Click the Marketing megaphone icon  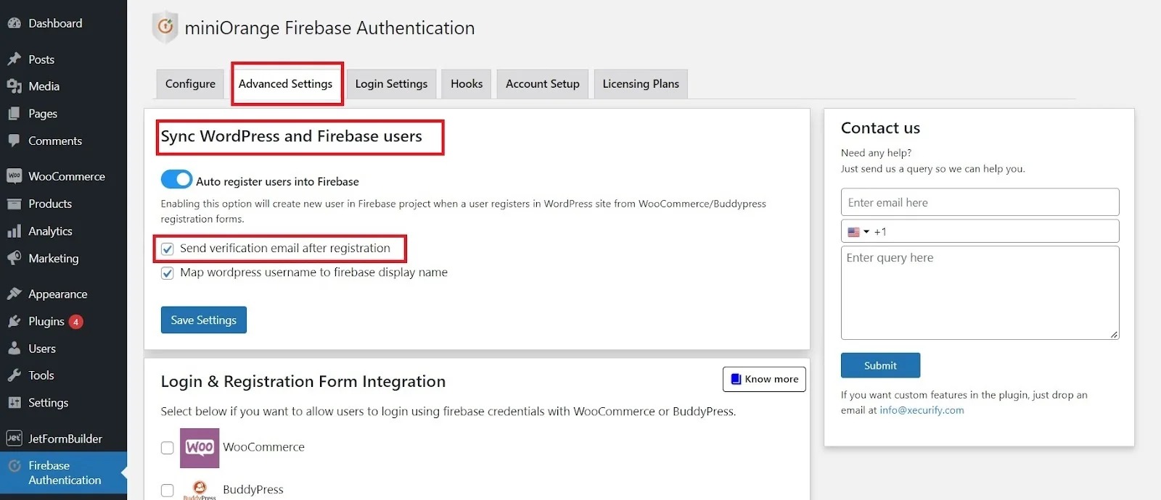coord(14,258)
